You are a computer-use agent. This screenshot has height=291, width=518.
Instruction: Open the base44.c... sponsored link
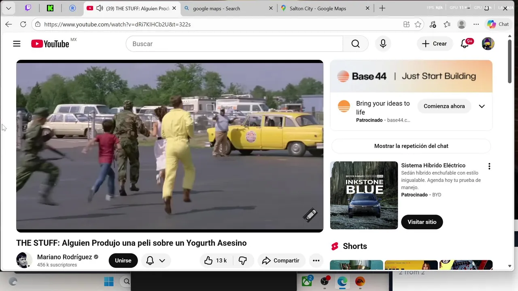tap(399, 120)
